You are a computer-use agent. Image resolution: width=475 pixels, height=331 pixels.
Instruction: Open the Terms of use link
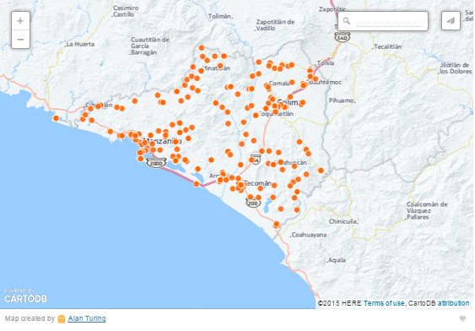click(384, 303)
